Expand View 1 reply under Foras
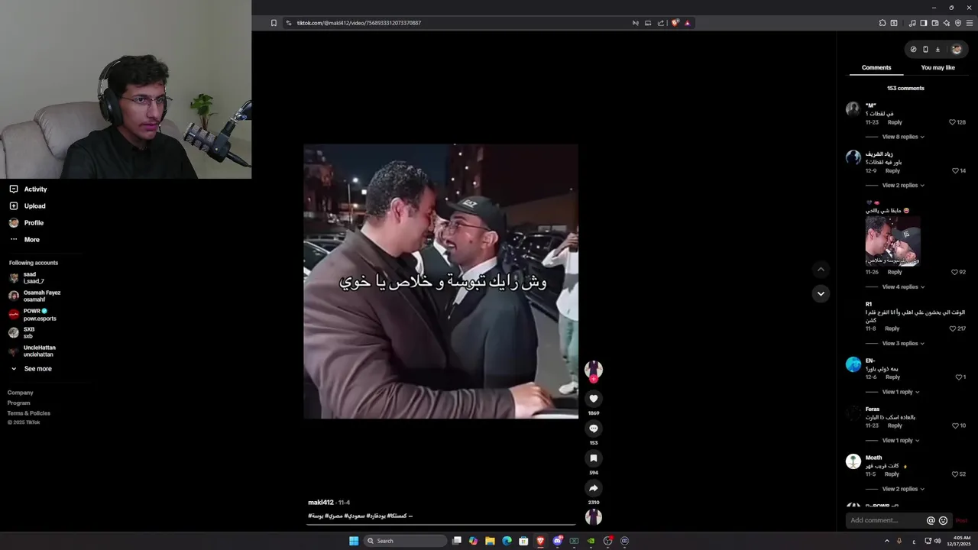This screenshot has width=978, height=550. (x=901, y=441)
